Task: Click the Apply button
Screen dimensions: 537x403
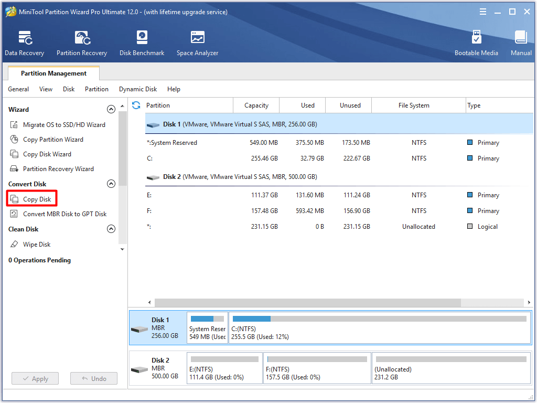Action: pos(35,378)
